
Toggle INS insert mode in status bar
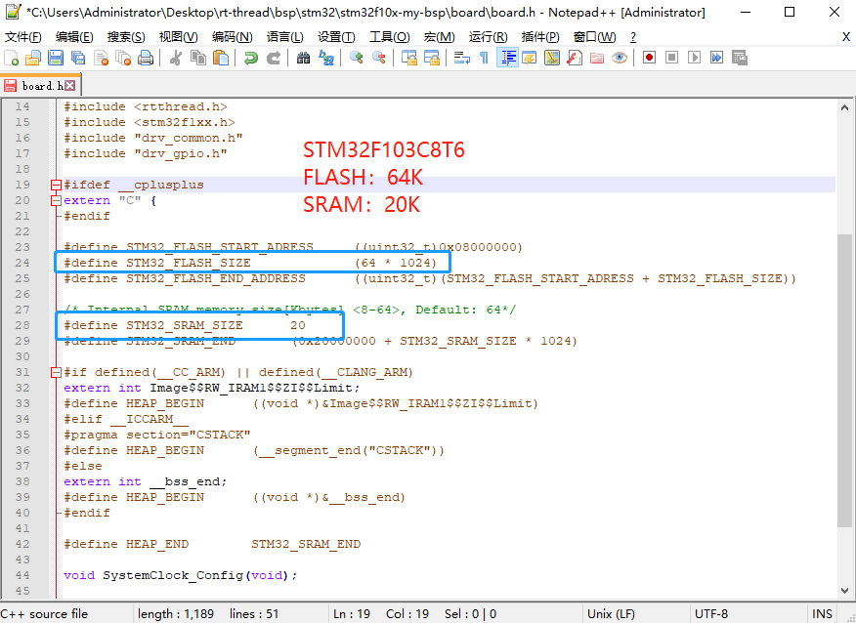tap(822, 614)
